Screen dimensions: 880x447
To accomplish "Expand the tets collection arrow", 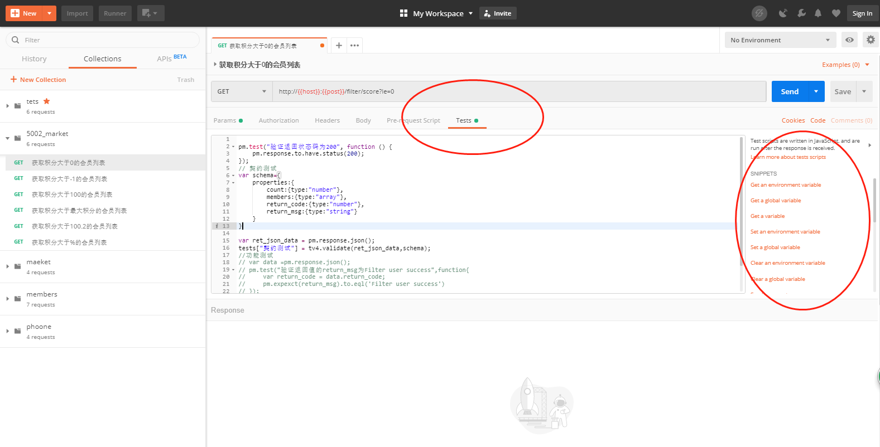I will (7, 106).
